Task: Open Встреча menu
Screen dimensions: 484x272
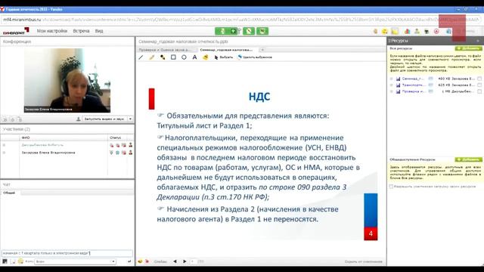Action: click(x=81, y=31)
